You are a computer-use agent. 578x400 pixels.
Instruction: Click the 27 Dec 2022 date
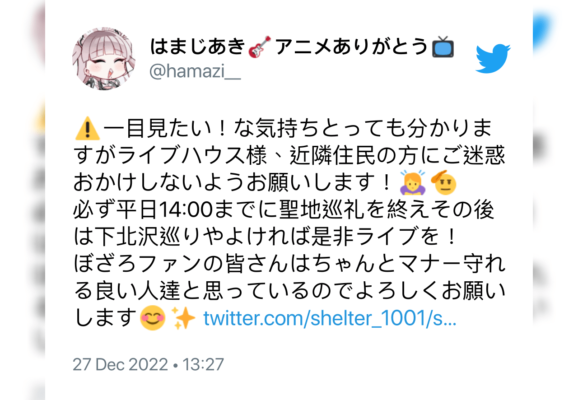click(120, 364)
